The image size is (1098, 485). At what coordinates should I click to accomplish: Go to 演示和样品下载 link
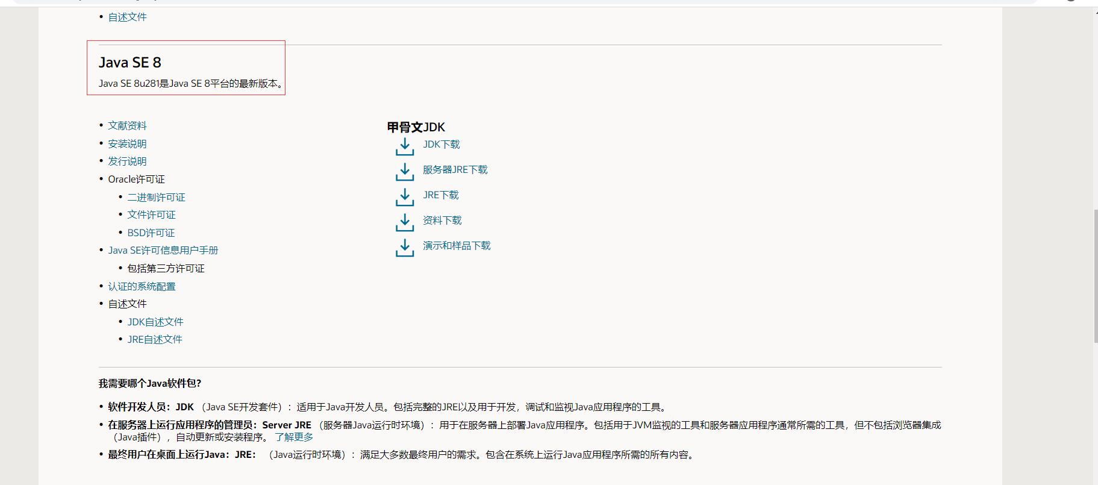[457, 246]
